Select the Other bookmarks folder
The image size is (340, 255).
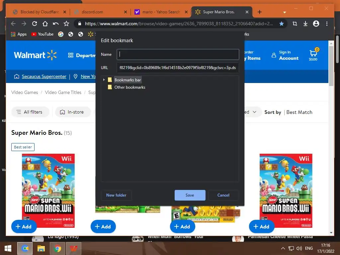(130, 87)
